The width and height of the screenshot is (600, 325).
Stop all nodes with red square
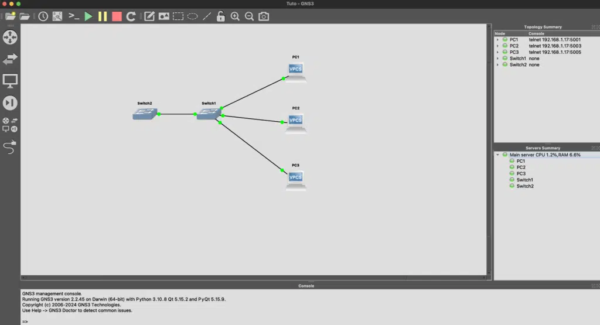117,16
